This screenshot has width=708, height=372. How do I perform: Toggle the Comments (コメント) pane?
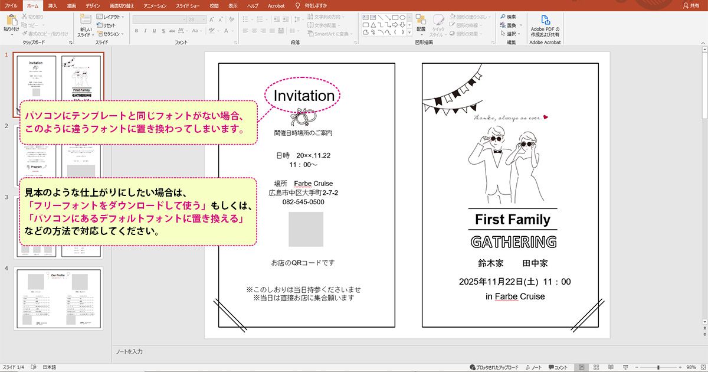tap(558, 367)
